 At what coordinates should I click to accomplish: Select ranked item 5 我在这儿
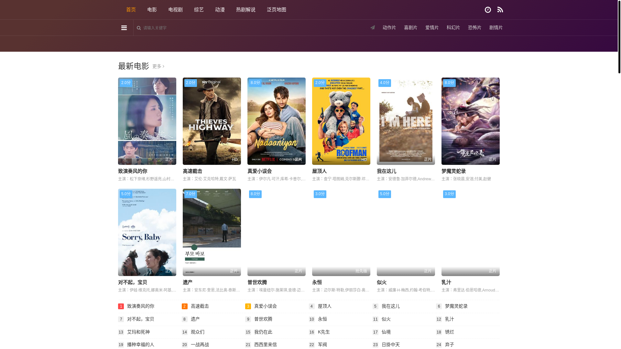coord(391,306)
